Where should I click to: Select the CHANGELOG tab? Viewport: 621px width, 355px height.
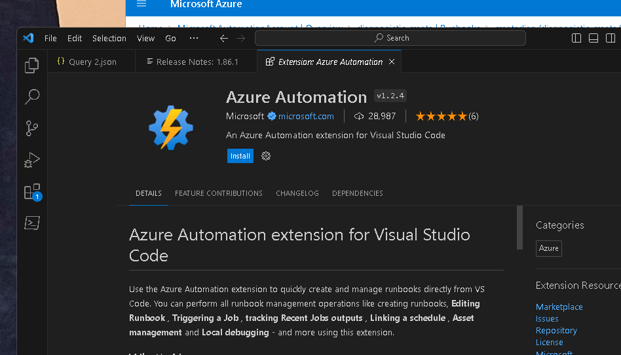click(x=297, y=193)
